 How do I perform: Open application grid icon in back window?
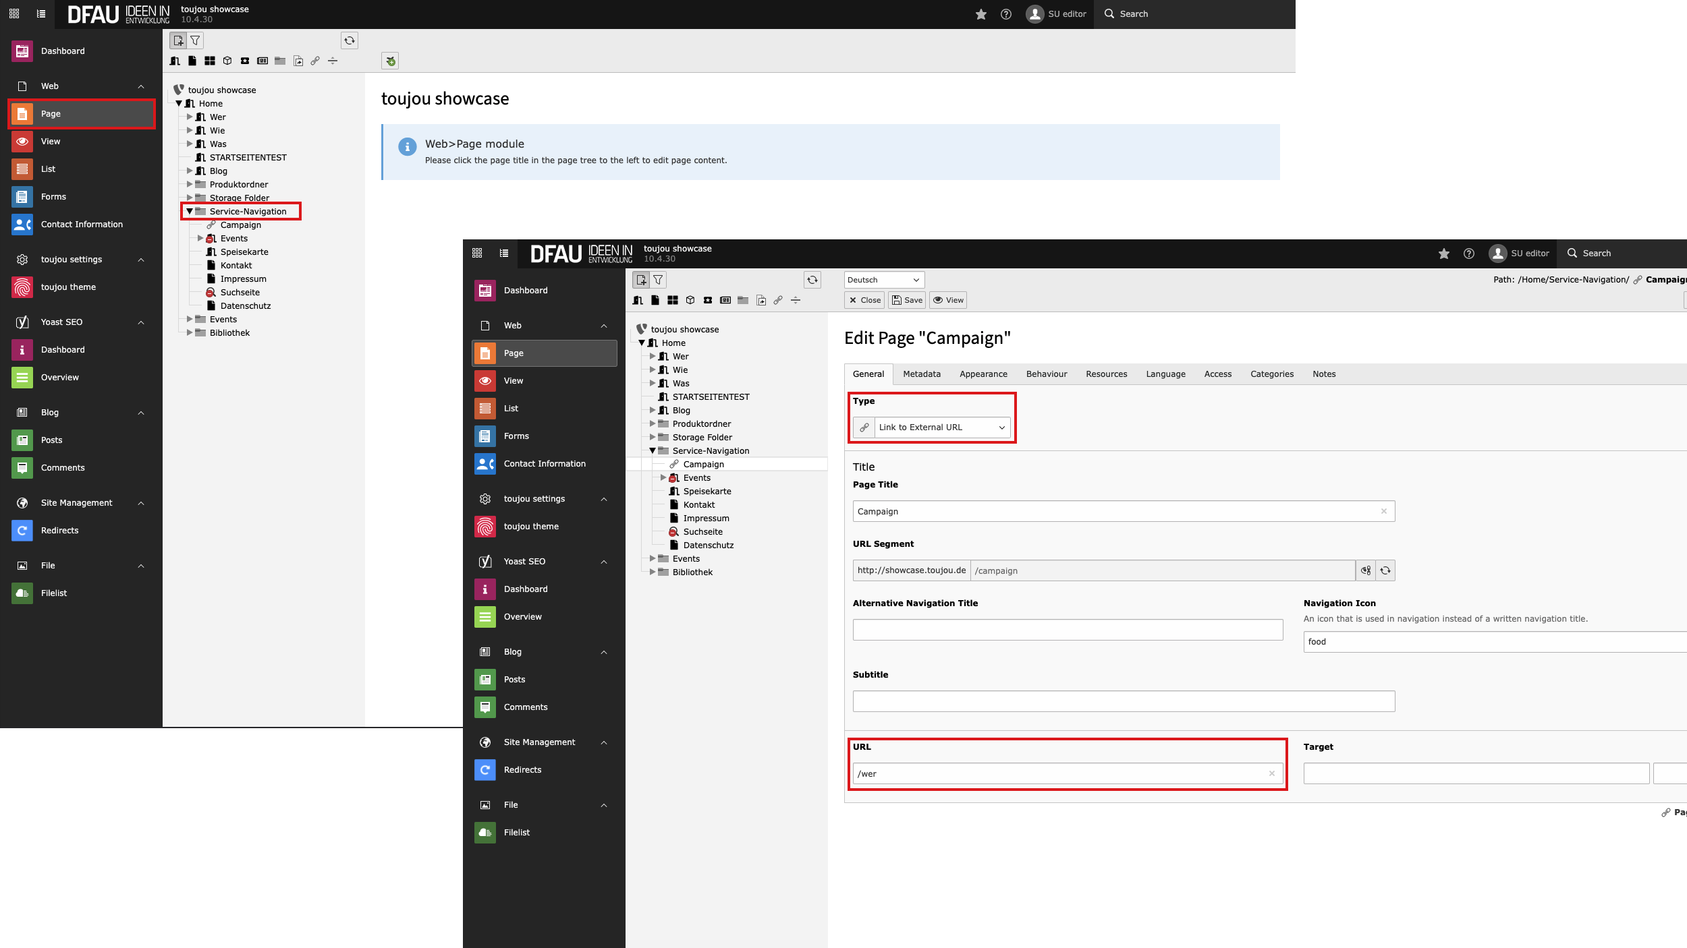[14, 13]
